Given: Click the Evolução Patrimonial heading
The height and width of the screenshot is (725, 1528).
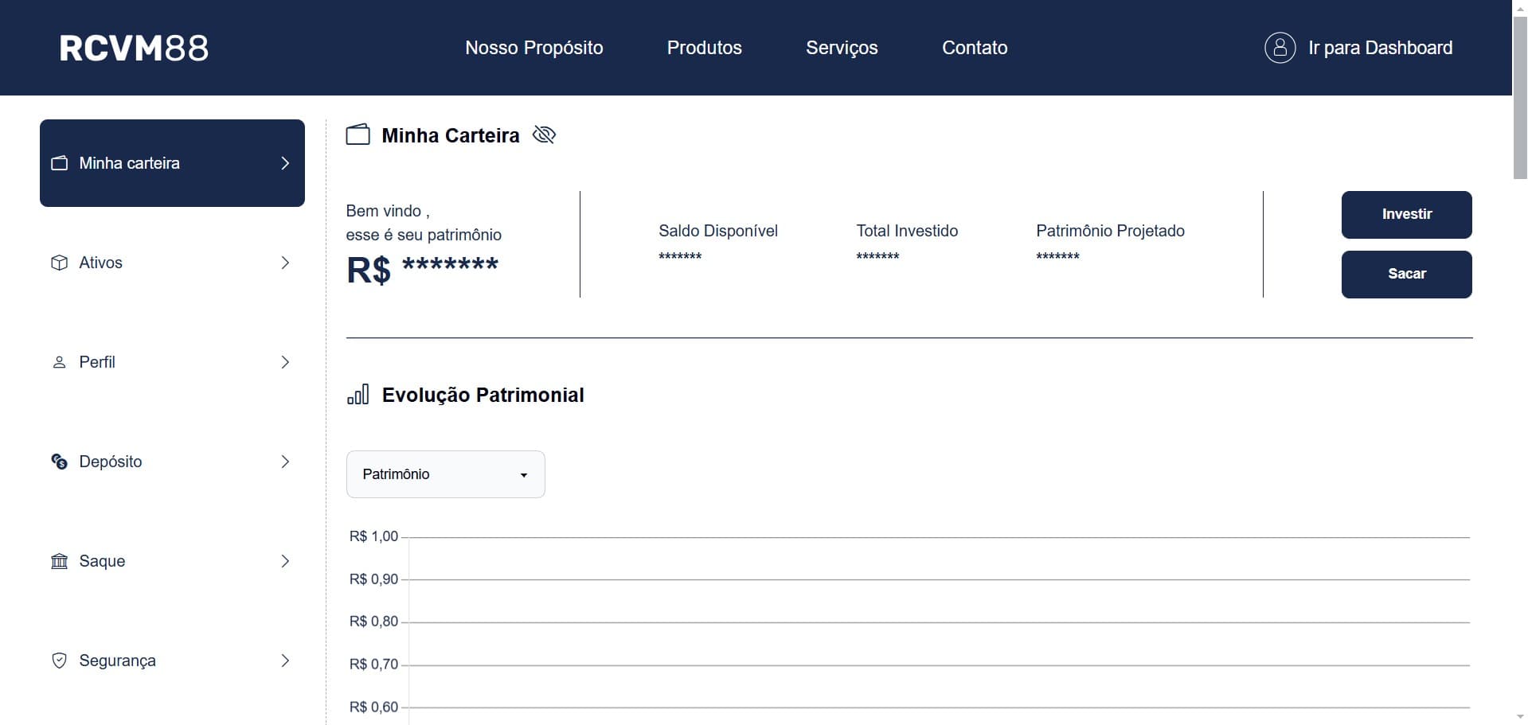Looking at the screenshot, I should tap(483, 395).
